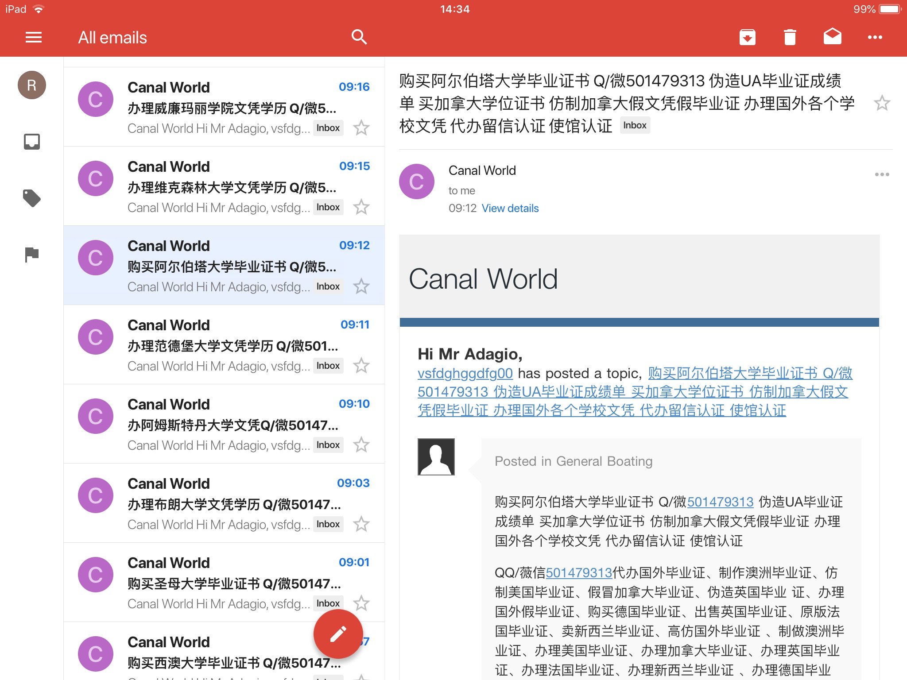Tap sender avatar in opened message header
This screenshot has height=680, width=907.
tap(416, 182)
